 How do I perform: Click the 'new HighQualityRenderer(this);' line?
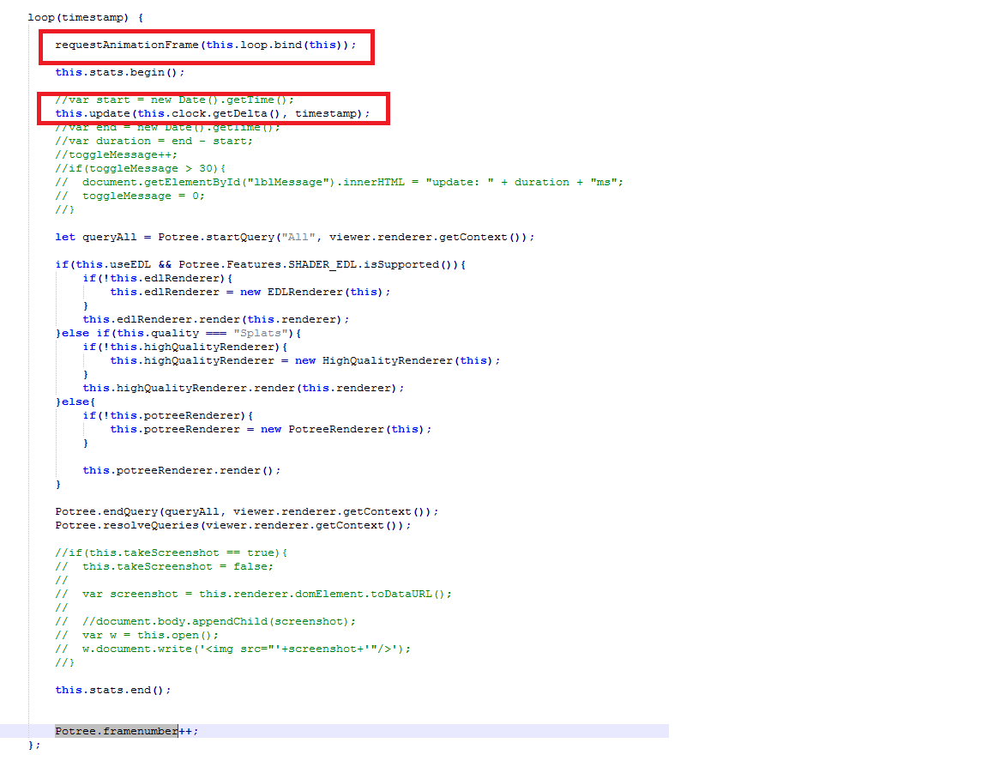point(305,360)
